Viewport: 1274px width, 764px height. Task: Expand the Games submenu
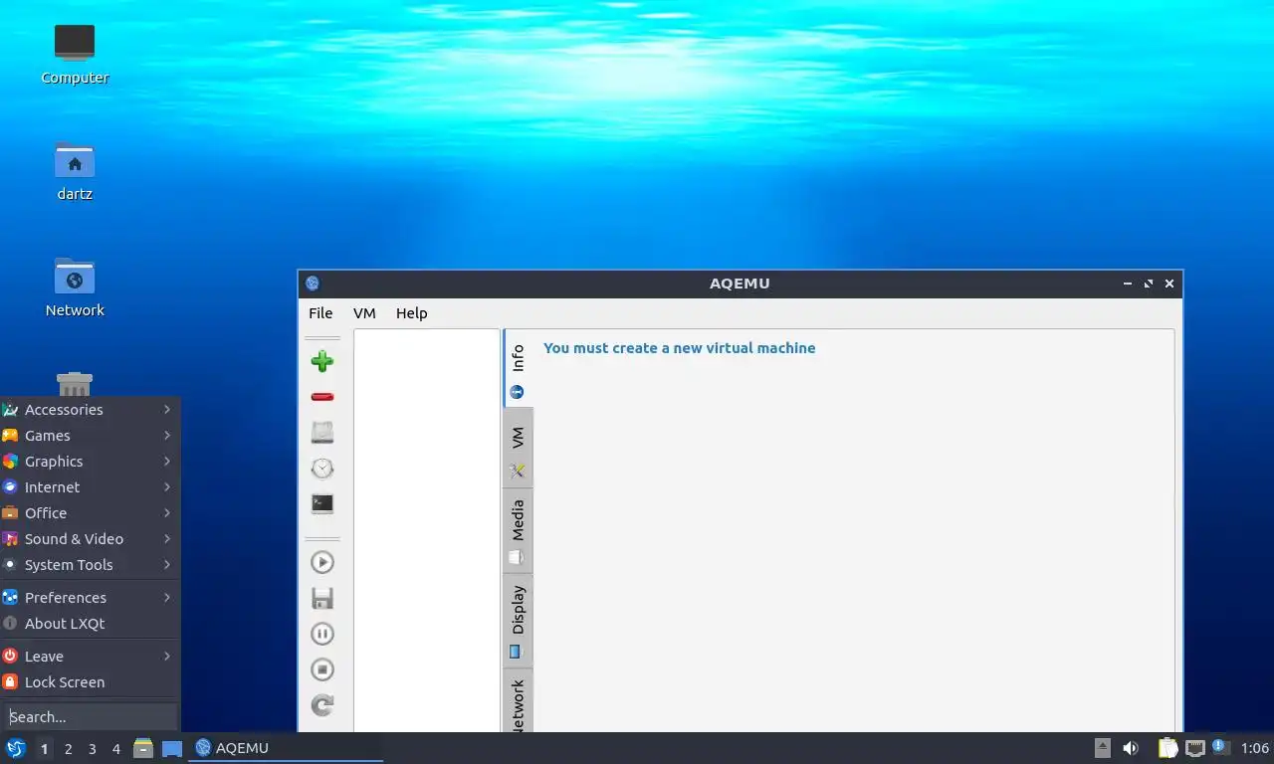point(91,436)
